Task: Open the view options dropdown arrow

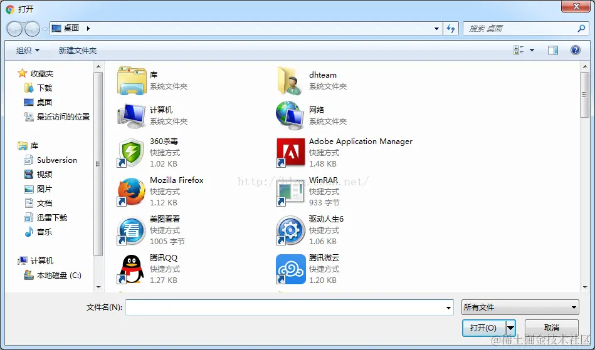Action: pyautogui.click(x=532, y=50)
